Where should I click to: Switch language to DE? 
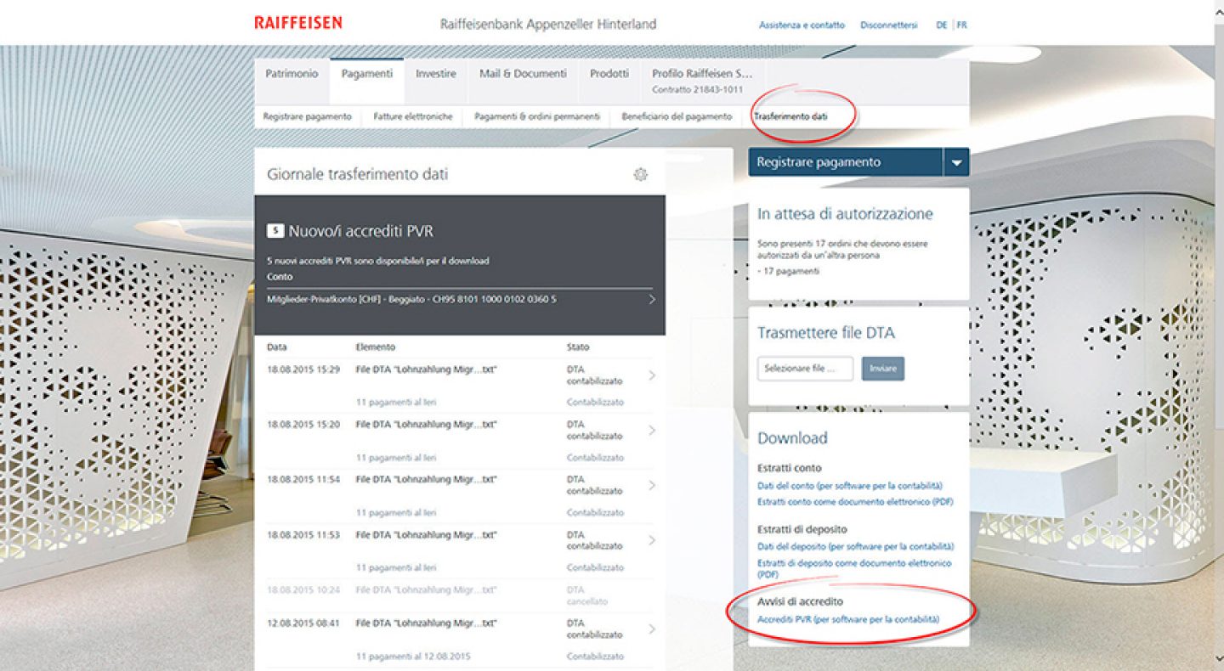pos(941,25)
